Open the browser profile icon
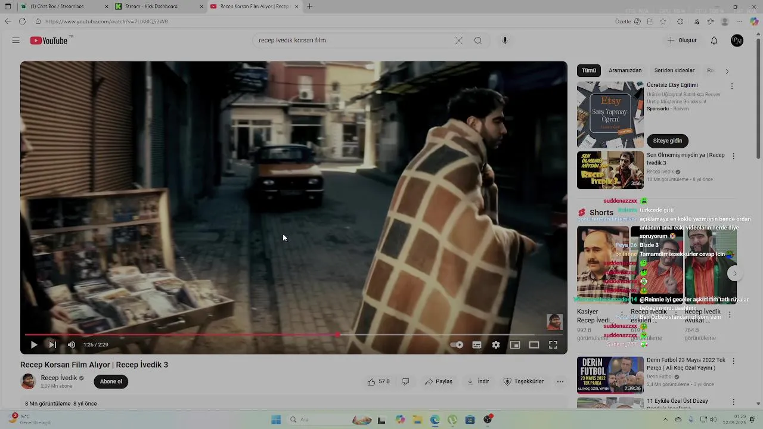This screenshot has height=429, width=763. point(725,21)
